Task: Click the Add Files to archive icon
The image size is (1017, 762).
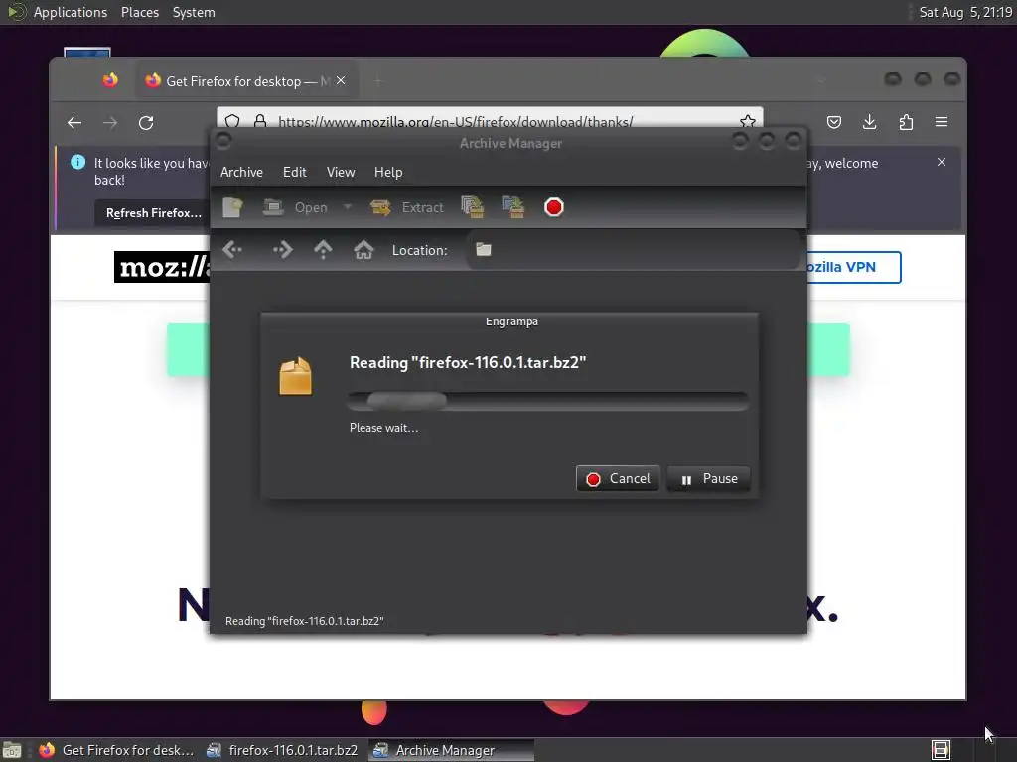Action: 472,207
